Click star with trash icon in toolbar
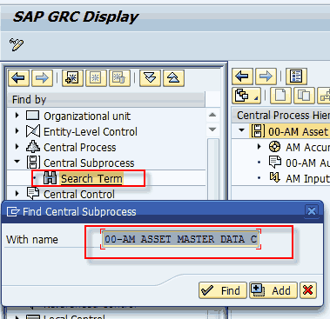 click(x=119, y=78)
